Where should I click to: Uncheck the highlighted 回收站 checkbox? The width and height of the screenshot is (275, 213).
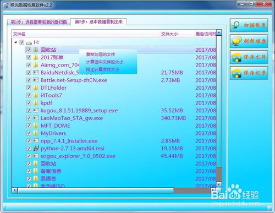(29, 50)
